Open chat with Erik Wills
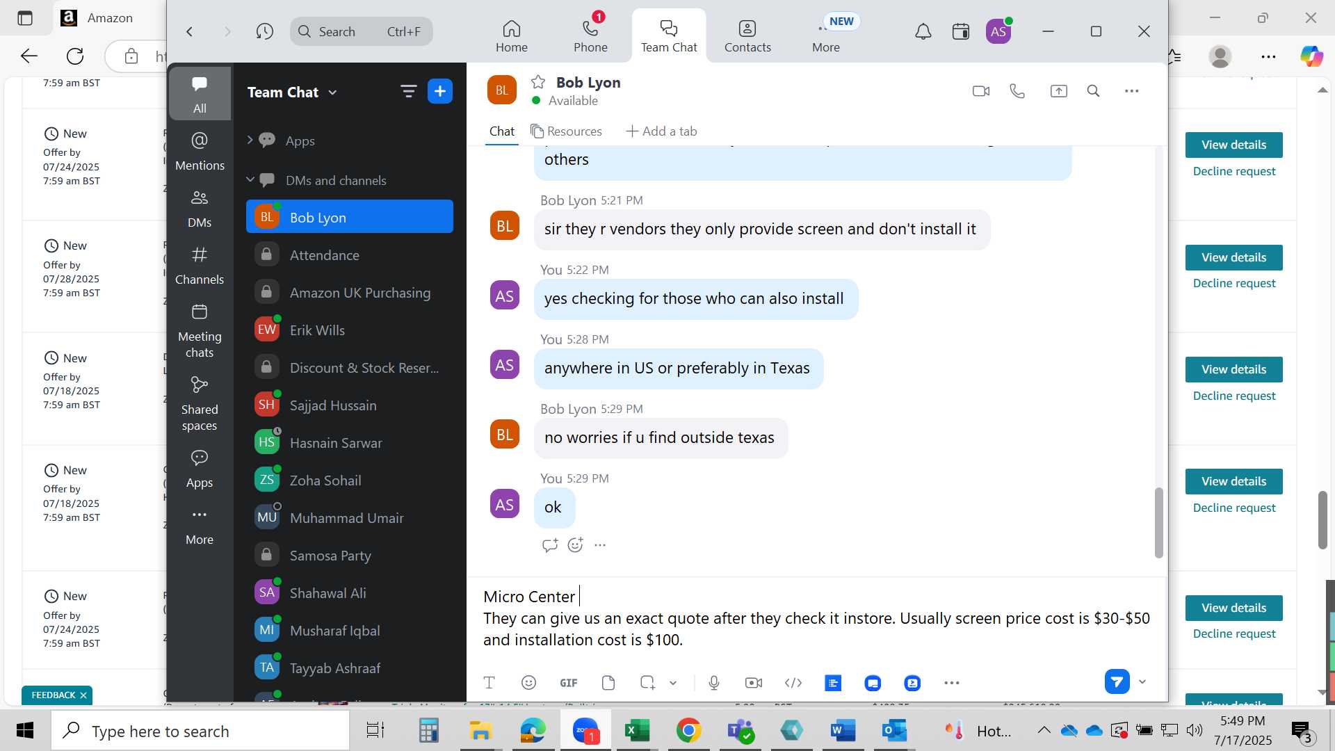The height and width of the screenshot is (751, 1335). click(x=350, y=330)
